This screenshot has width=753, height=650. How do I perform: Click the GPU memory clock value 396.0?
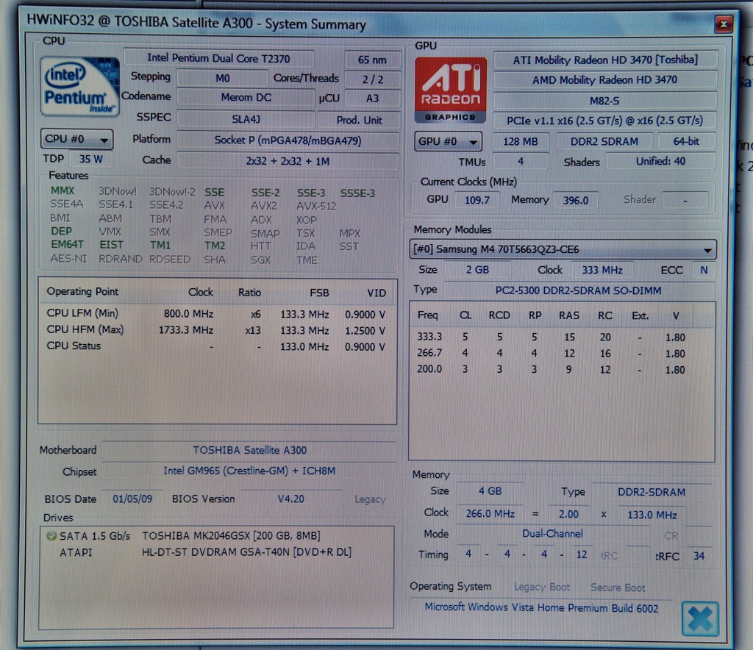[575, 200]
